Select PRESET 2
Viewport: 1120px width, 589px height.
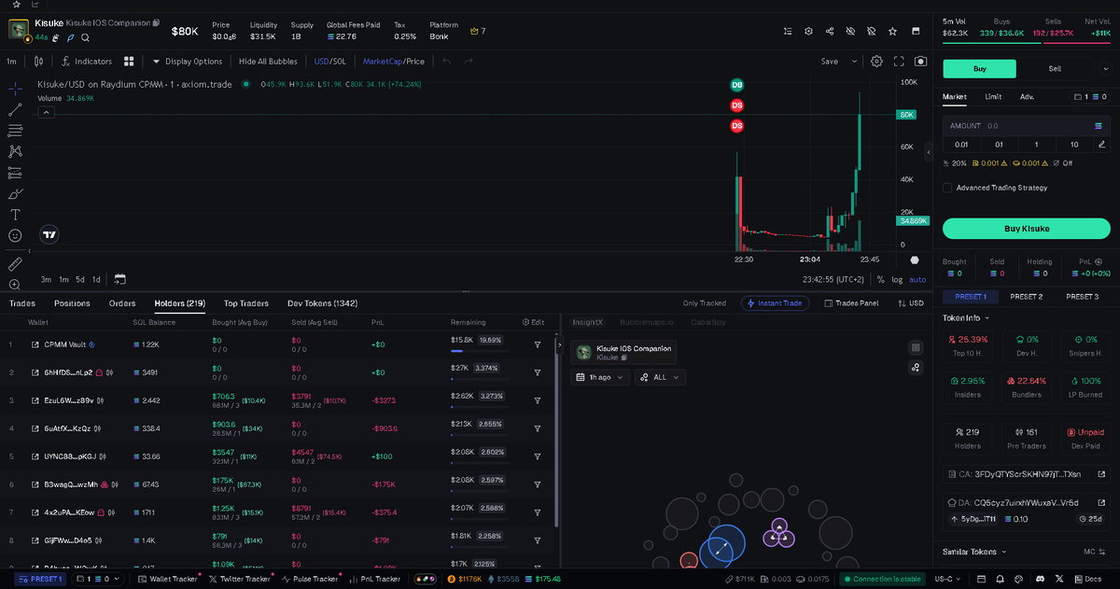click(1026, 296)
